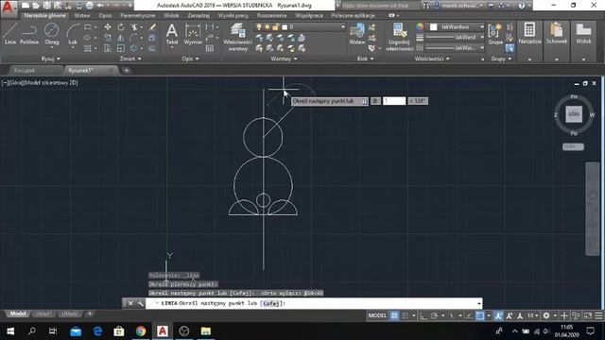Switch to Wstaw ribbon tab
This screenshot has width=605, height=340.
[82, 15]
